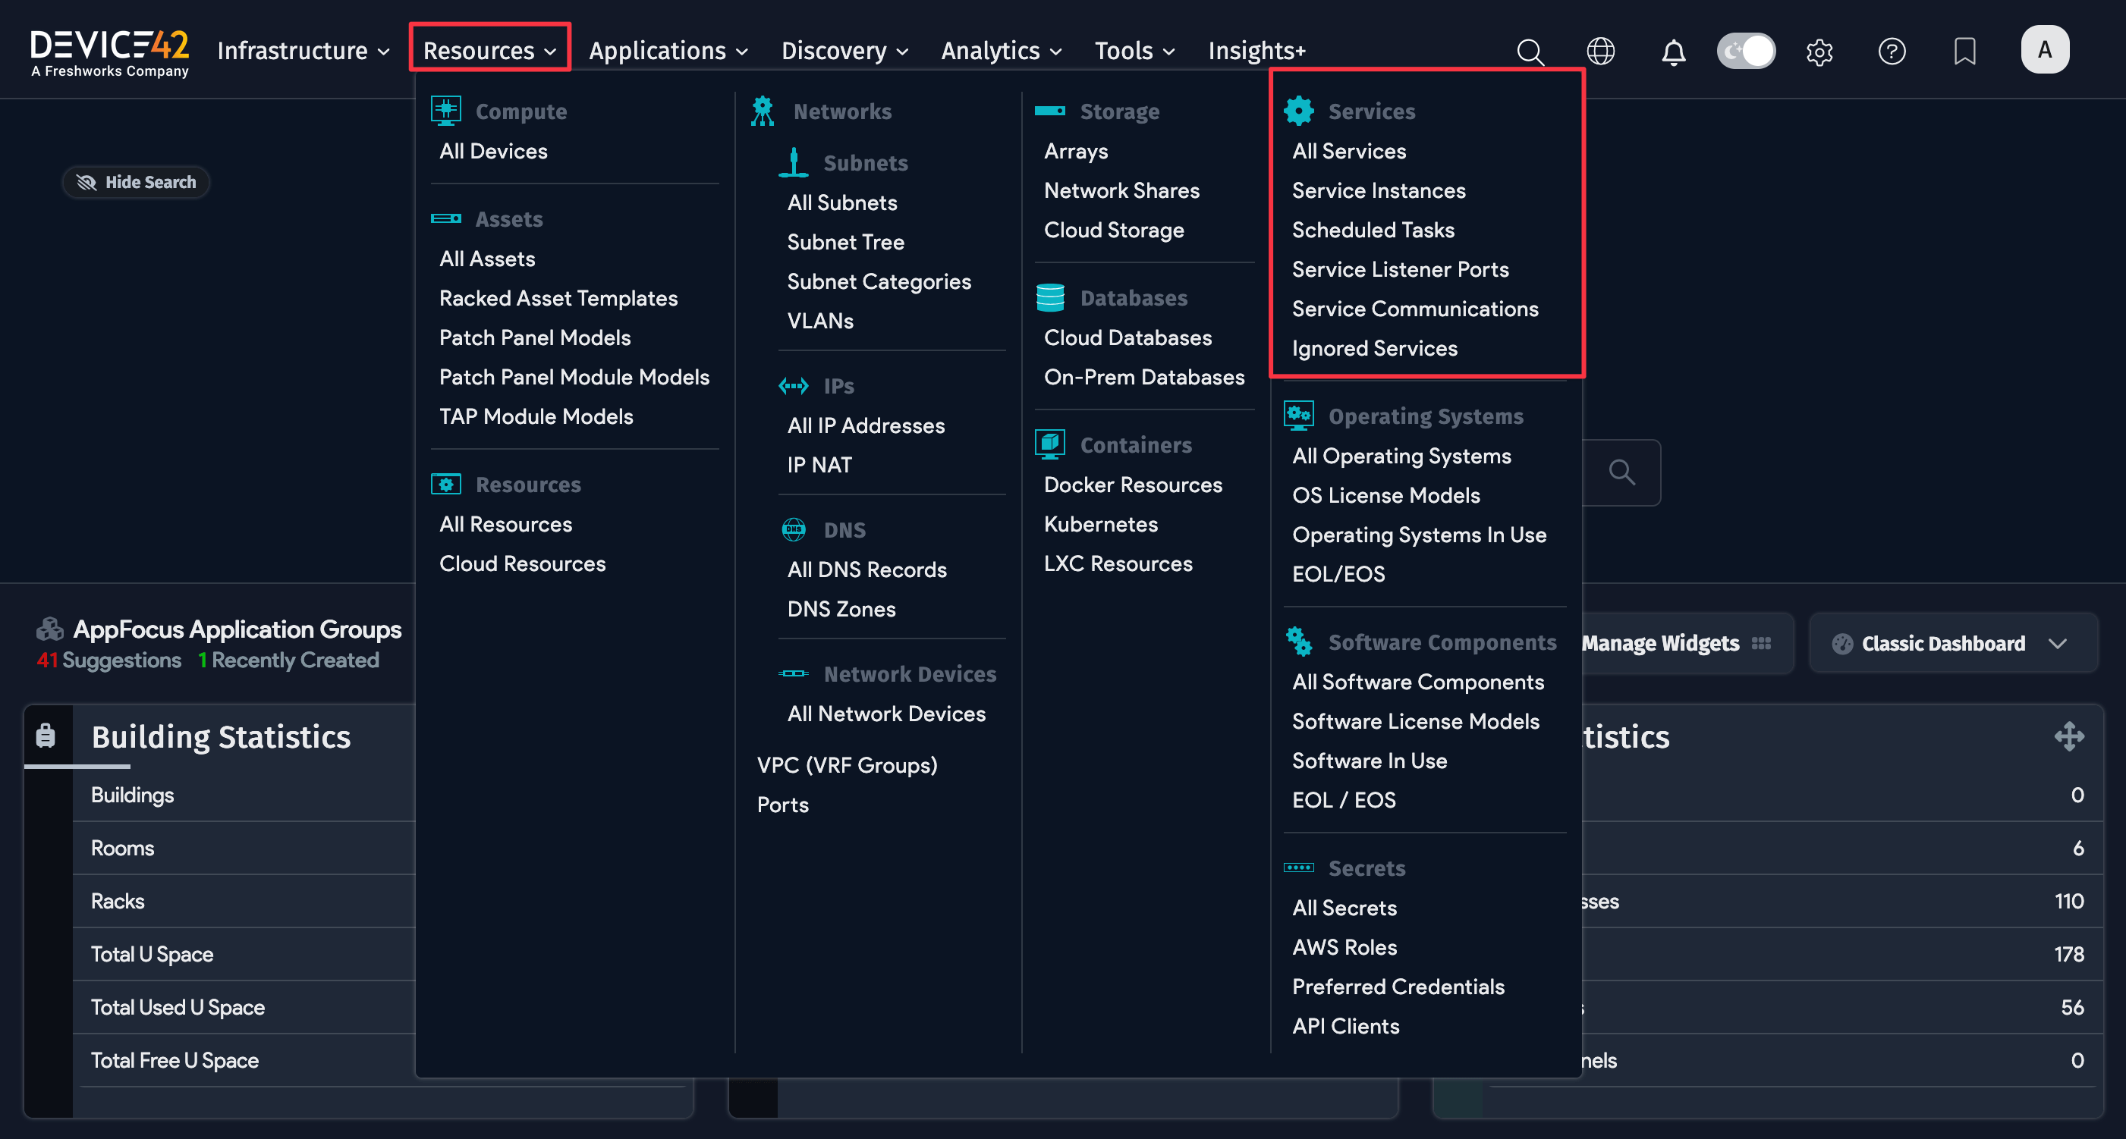2126x1139 pixels.
Task: Open the settings gear icon
Action: 1819,51
